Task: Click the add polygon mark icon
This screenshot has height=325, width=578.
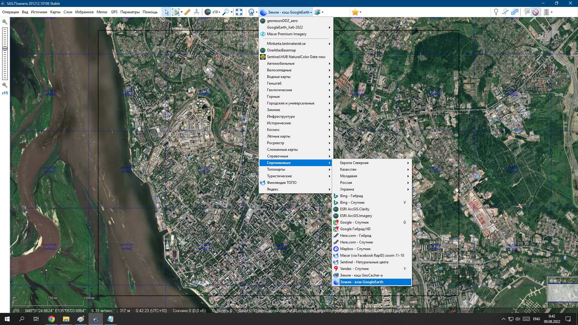Action: coord(515,12)
